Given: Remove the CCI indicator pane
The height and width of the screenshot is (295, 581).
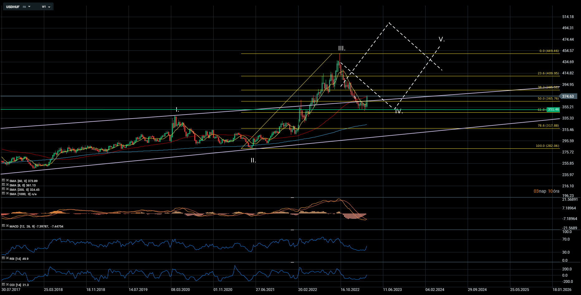Looking at the screenshot, I should click(7, 285).
